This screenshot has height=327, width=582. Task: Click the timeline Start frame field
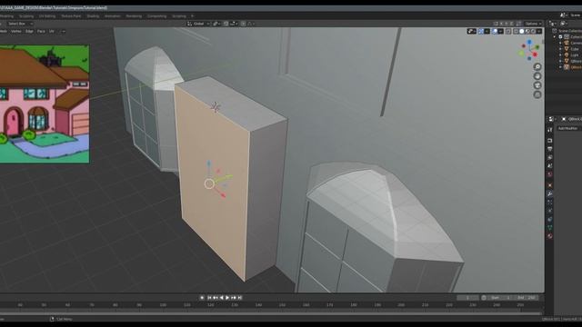[501, 298]
